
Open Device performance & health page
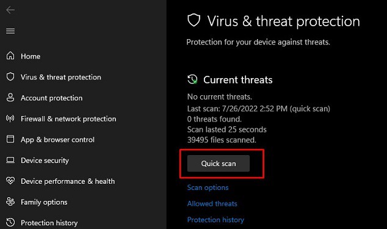click(x=68, y=181)
